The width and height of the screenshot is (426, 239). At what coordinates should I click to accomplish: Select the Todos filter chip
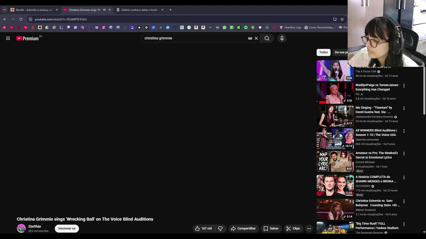323,52
